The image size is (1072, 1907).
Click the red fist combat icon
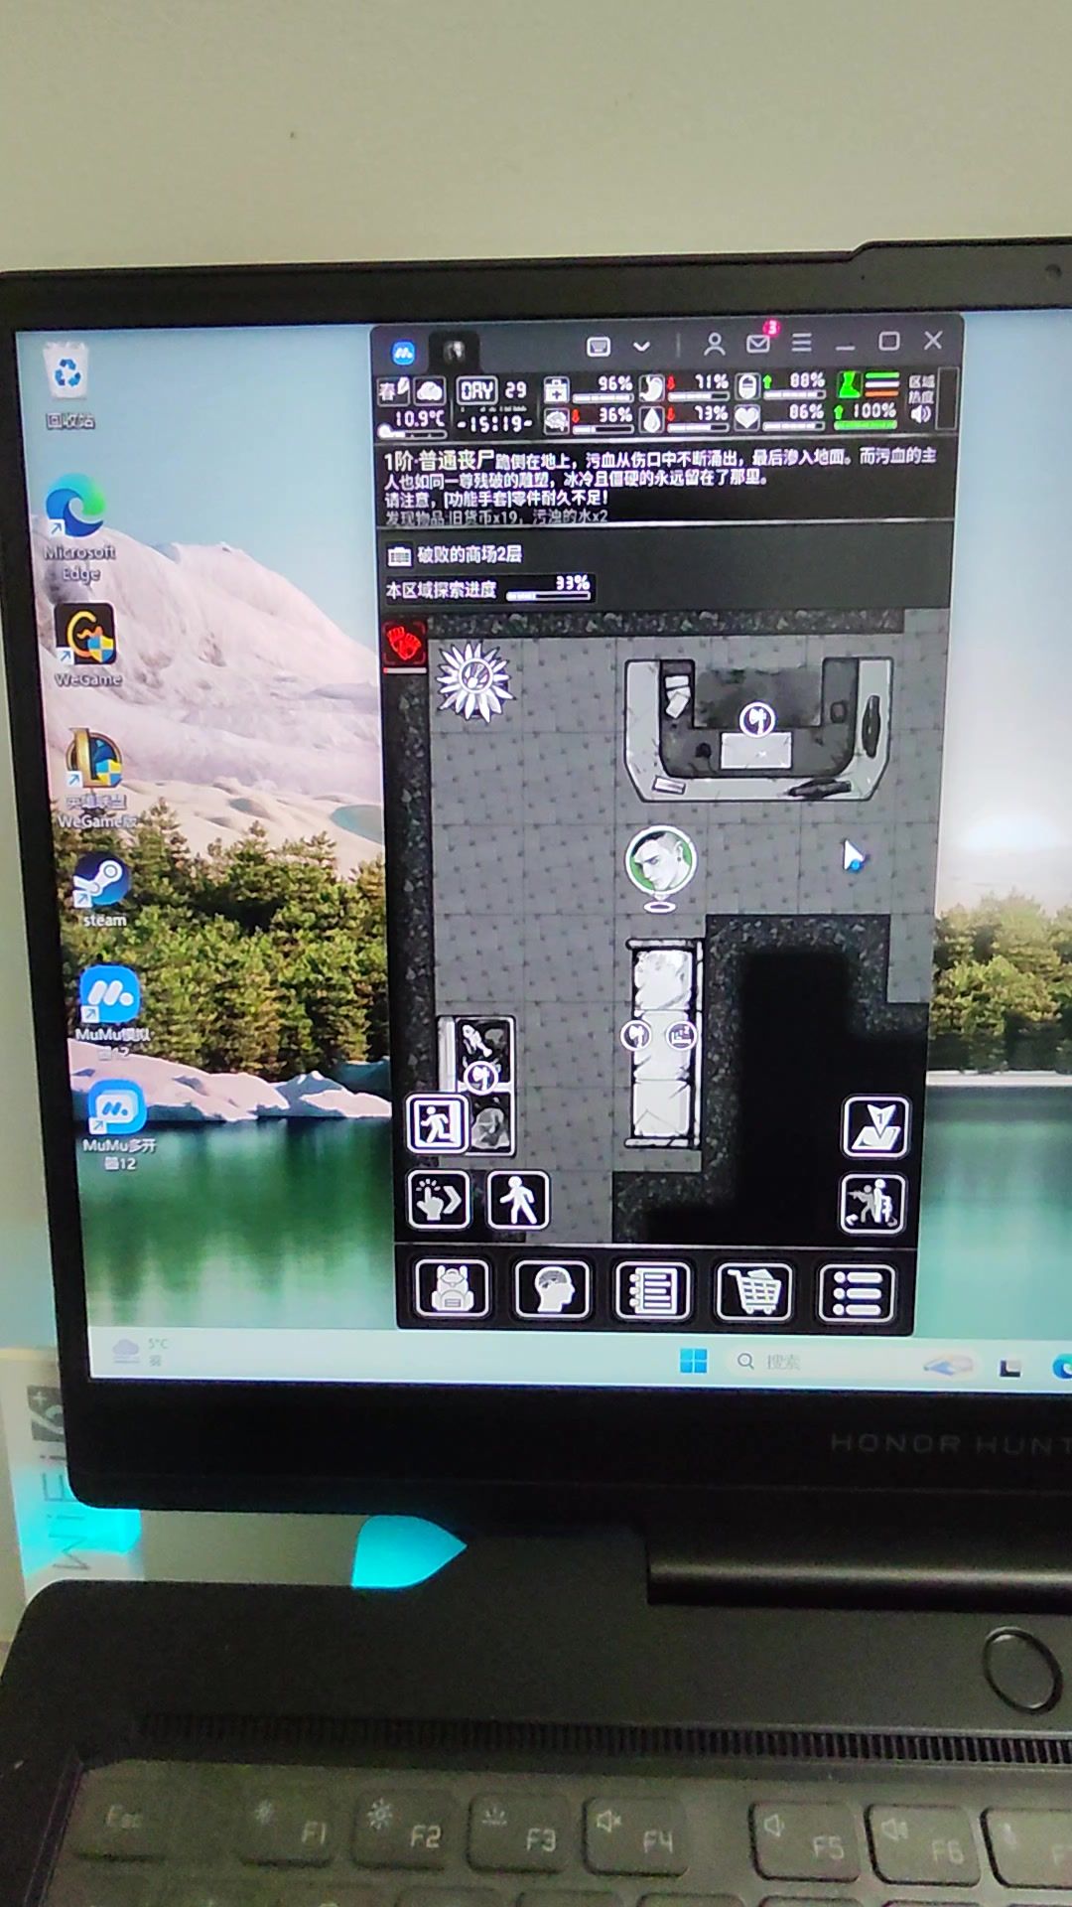tap(405, 644)
